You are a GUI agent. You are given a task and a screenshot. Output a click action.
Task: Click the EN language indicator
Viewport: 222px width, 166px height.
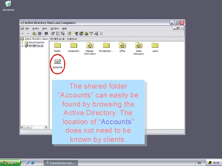(199, 163)
